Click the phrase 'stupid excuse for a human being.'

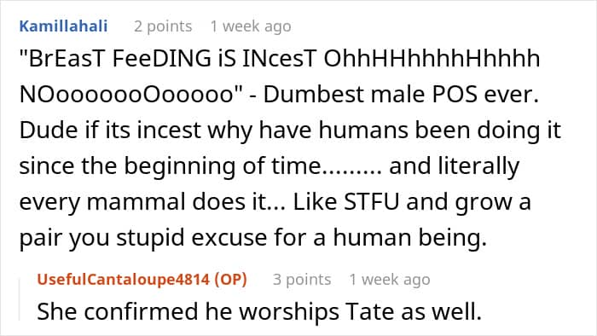302,237
